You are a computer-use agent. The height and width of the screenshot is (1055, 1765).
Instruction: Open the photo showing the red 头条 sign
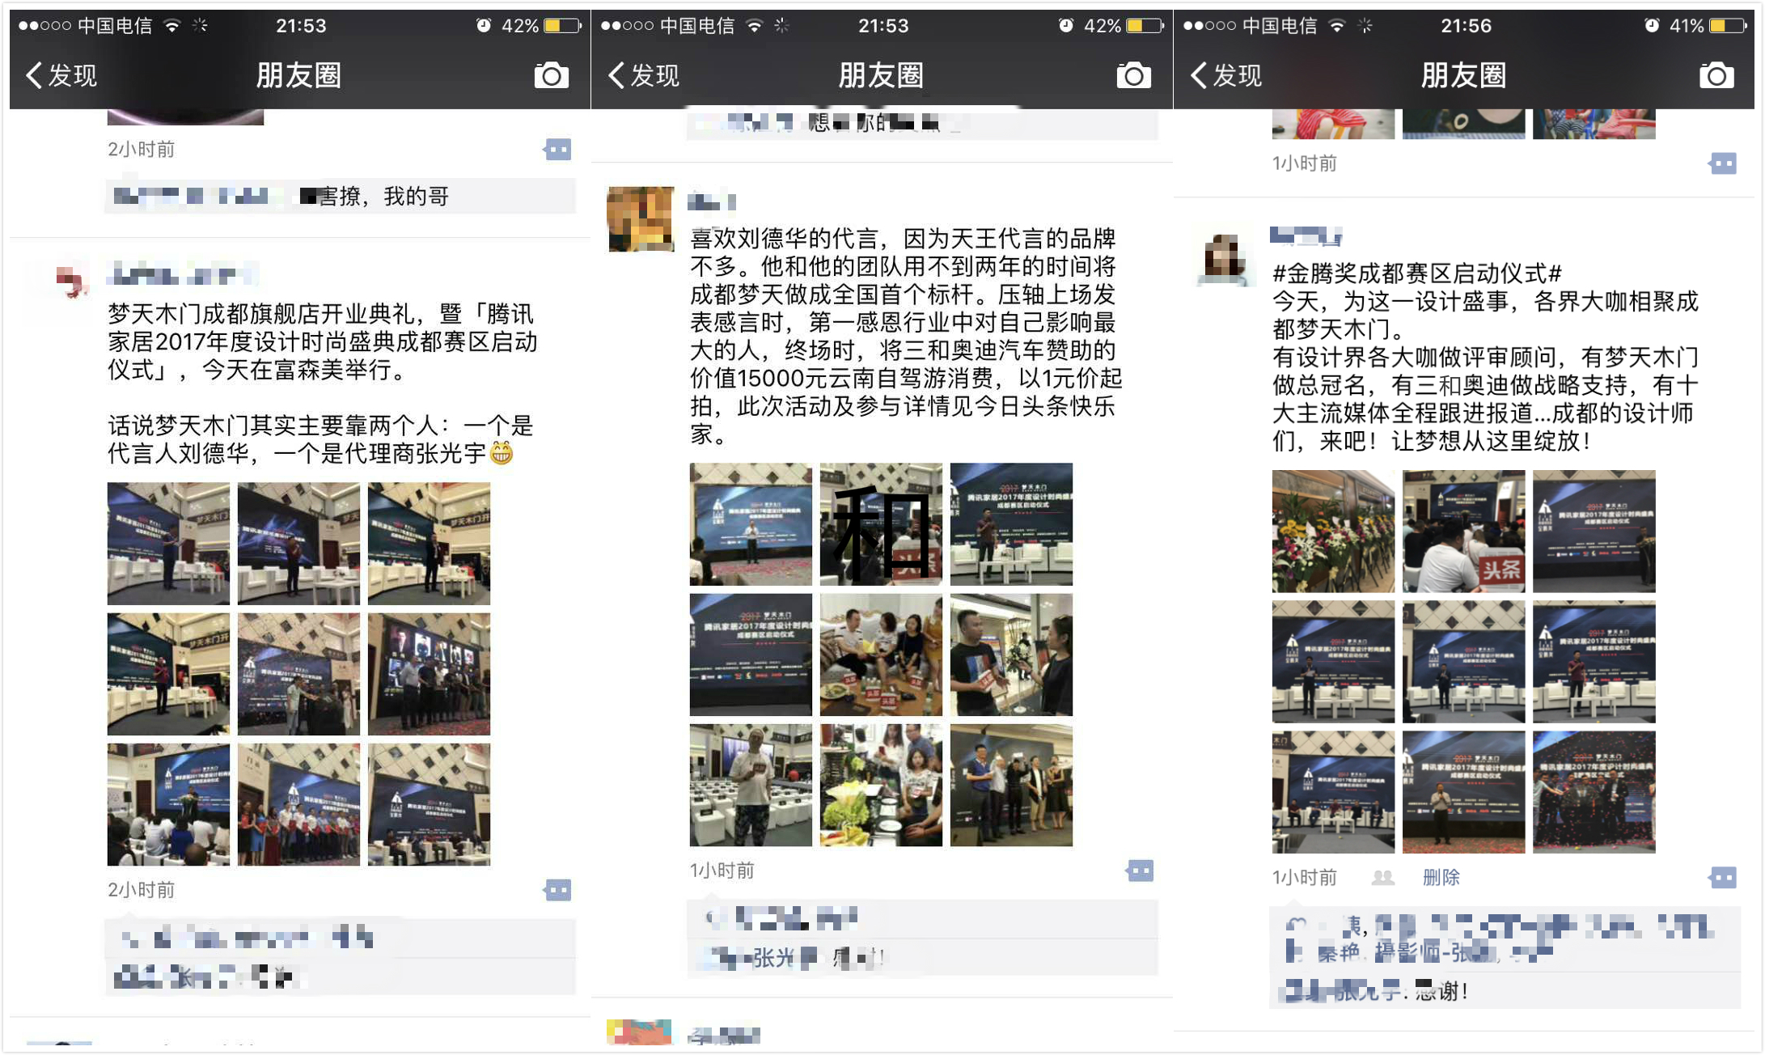[1463, 532]
